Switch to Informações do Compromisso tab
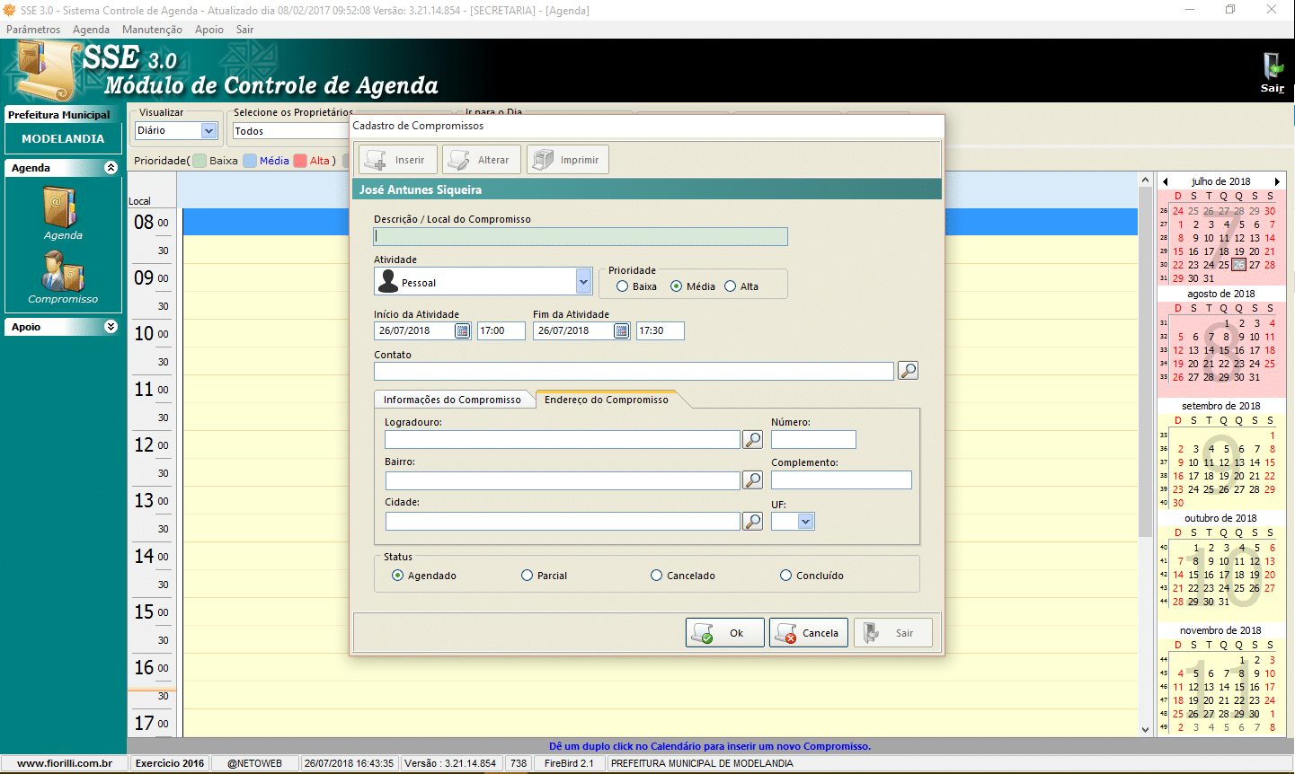Image resolution: width=1295 pixels, height=774 pixels. pyautogui.click(x=452, y=400)
